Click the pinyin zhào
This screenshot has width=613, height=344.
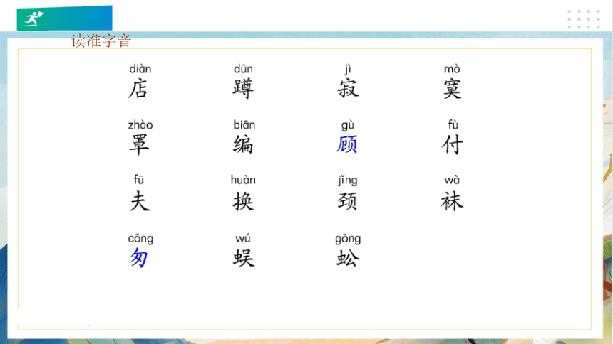(x=140, y=125)
